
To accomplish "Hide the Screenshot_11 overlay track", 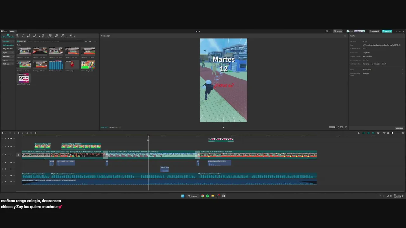I will (8, 146).
